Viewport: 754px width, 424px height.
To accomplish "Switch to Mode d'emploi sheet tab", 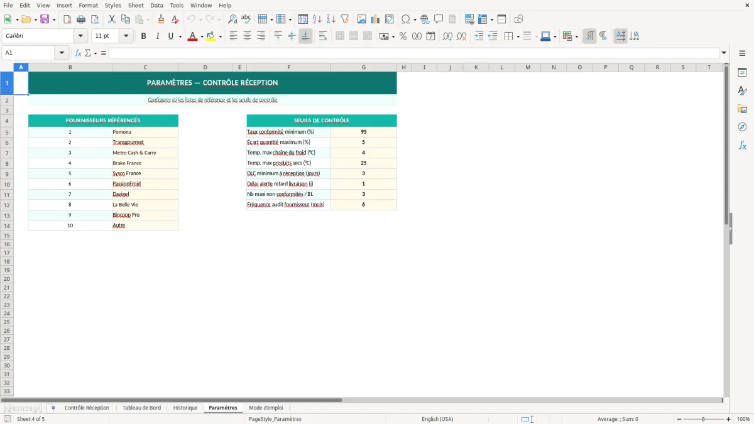I will (266, 408).
